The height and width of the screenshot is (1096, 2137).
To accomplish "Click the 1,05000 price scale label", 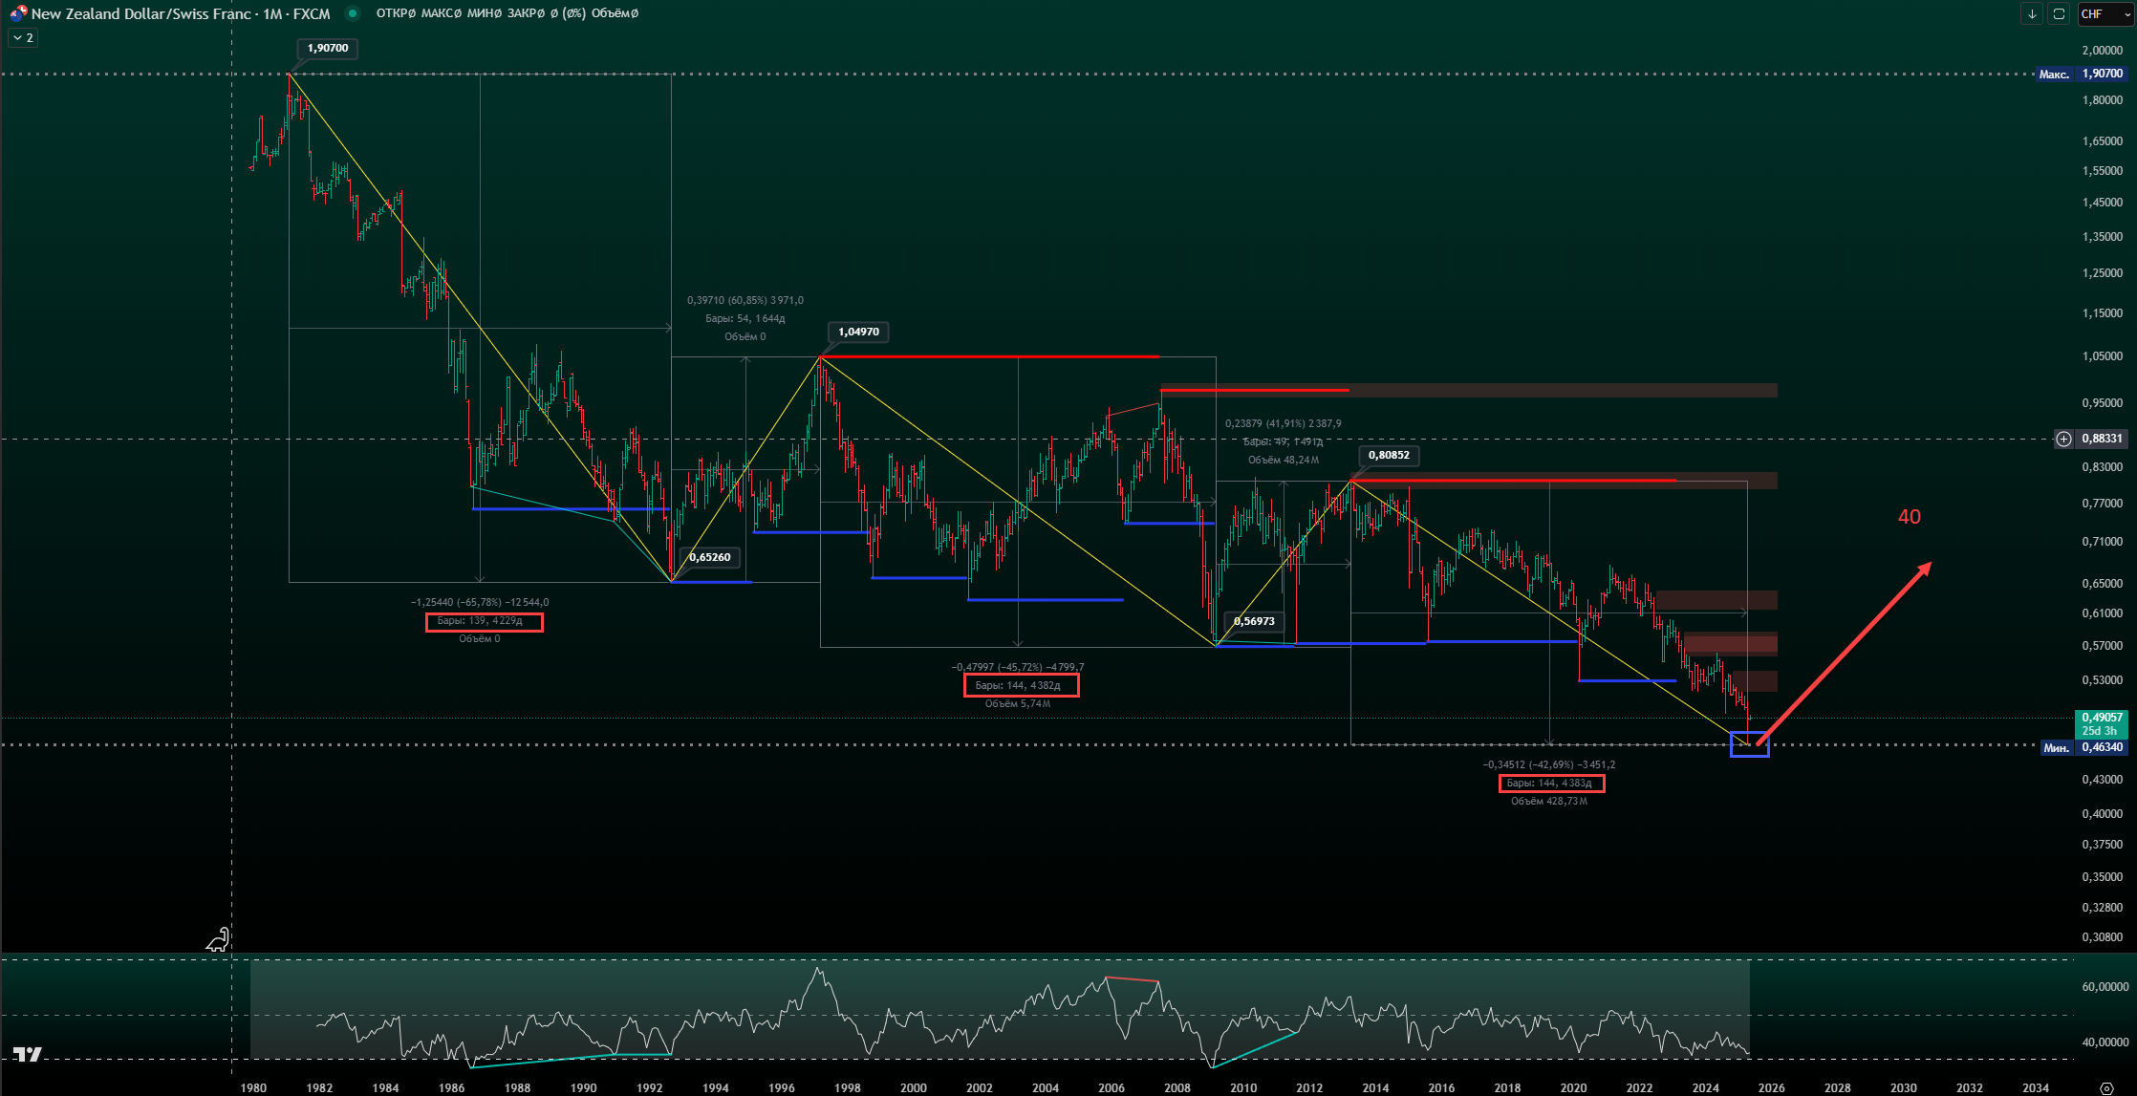I will point(2101,355).
